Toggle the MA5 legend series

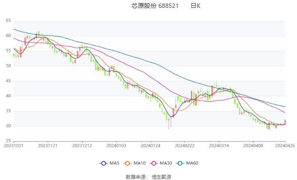click(109, 163)
